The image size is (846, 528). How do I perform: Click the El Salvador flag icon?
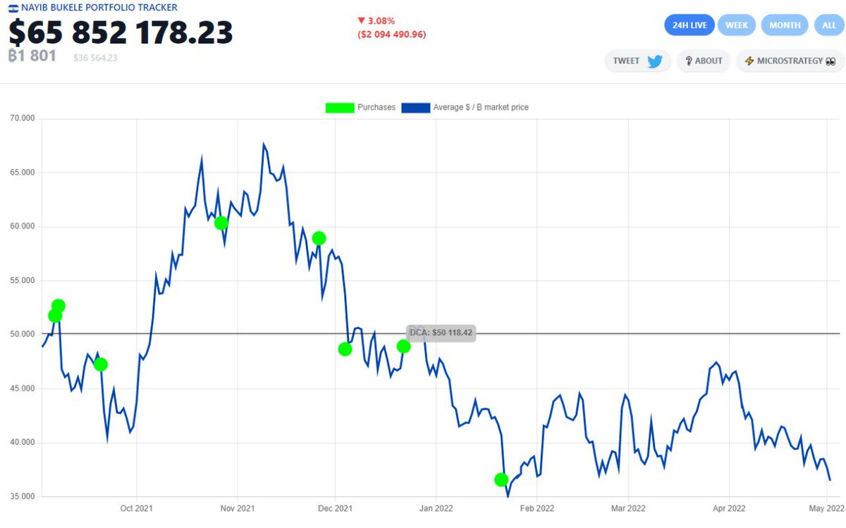tap(14, 8)
